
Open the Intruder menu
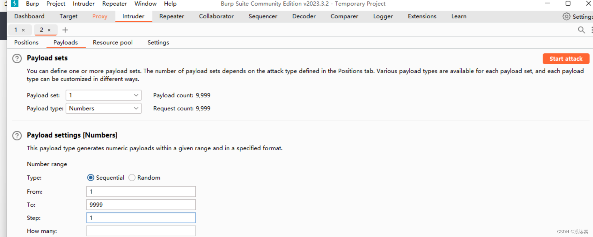click(84, 4)
